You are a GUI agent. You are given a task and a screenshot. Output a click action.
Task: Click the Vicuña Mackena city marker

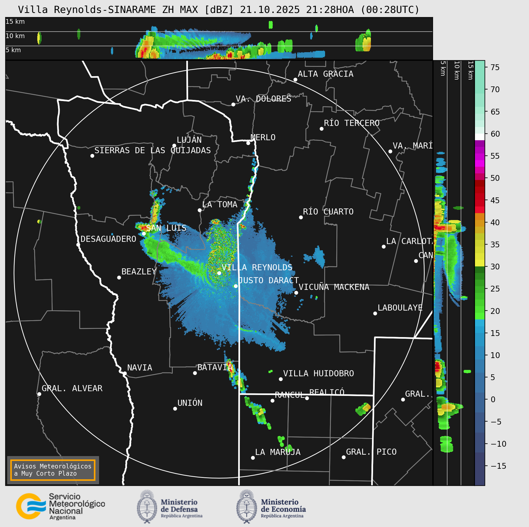(x=296, y=293)
